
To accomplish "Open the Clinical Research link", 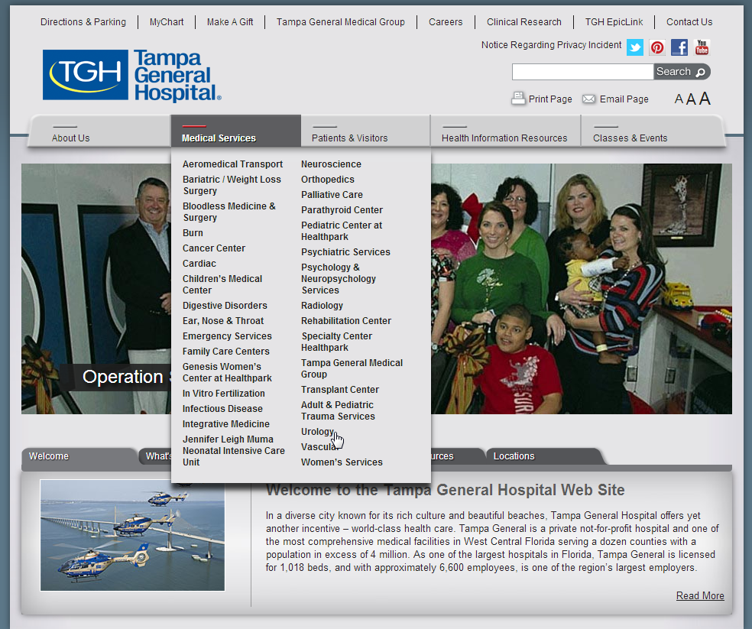I will 523,22.
